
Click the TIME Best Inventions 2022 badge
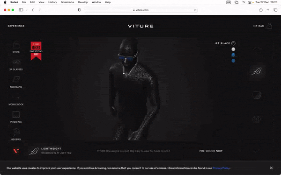click(36, 51)
